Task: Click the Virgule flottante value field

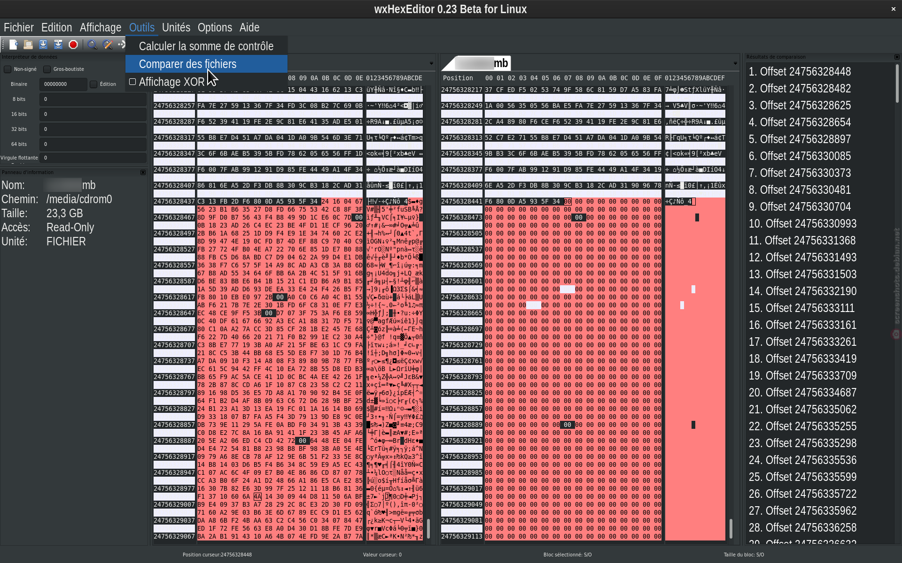Action: click(93, 158)
